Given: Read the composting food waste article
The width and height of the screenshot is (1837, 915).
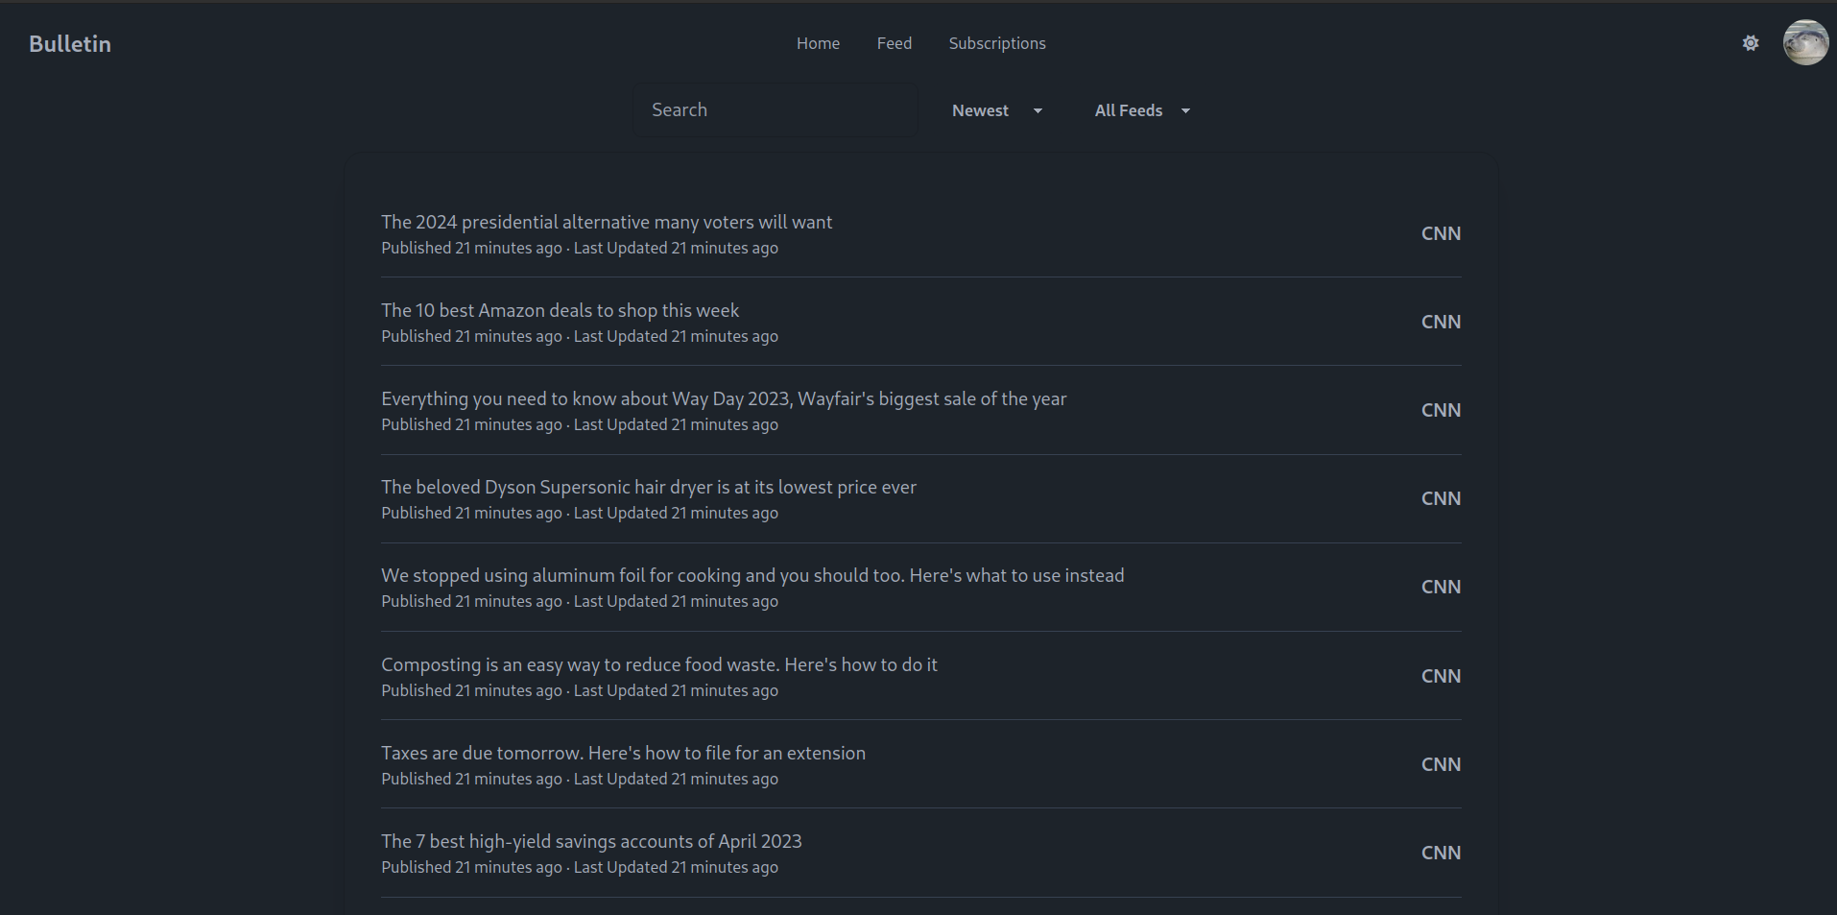Looking at the screenshot, I should pyautogui.click(x=659, y=663).
